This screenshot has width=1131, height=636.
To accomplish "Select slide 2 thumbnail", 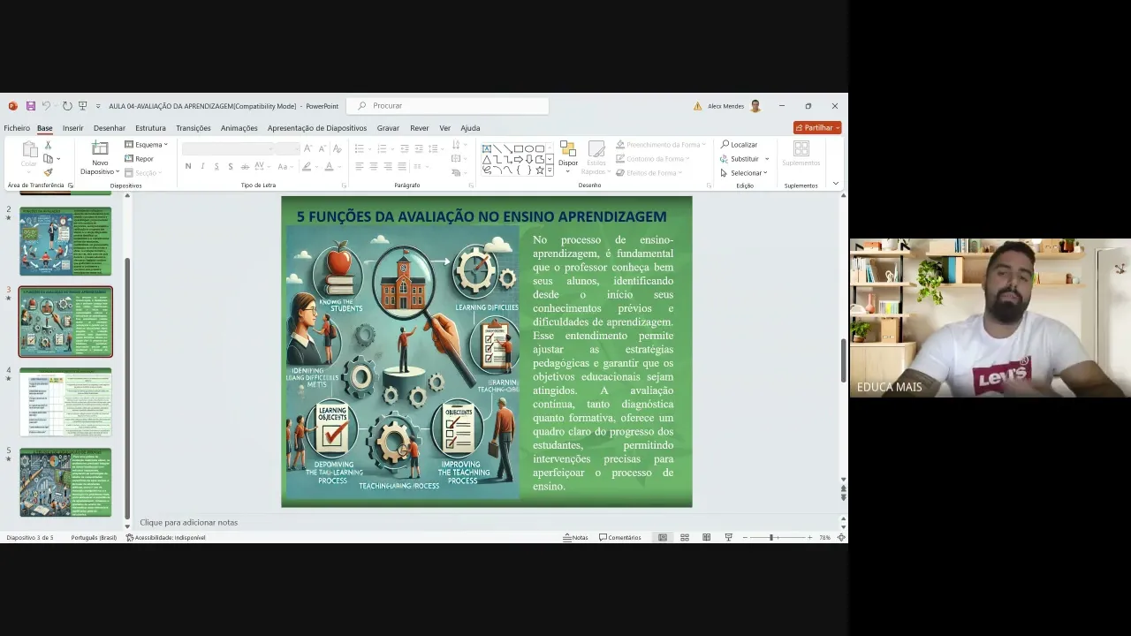I will coord(65,241).
